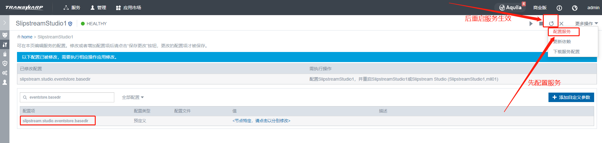Expand the 全部配置 filter dropdown
Screen dimensions: 602x143
click(133, 97)
